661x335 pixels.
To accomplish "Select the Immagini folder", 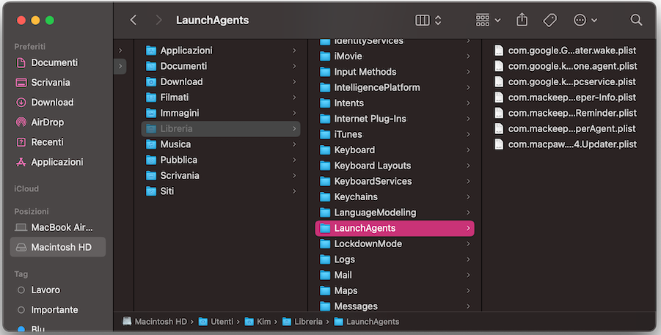I will (x=221, y=112).
